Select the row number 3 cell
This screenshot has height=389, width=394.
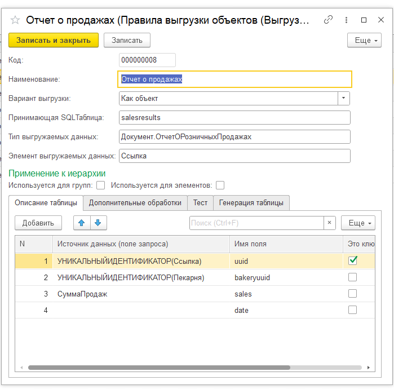click(34, 294)
